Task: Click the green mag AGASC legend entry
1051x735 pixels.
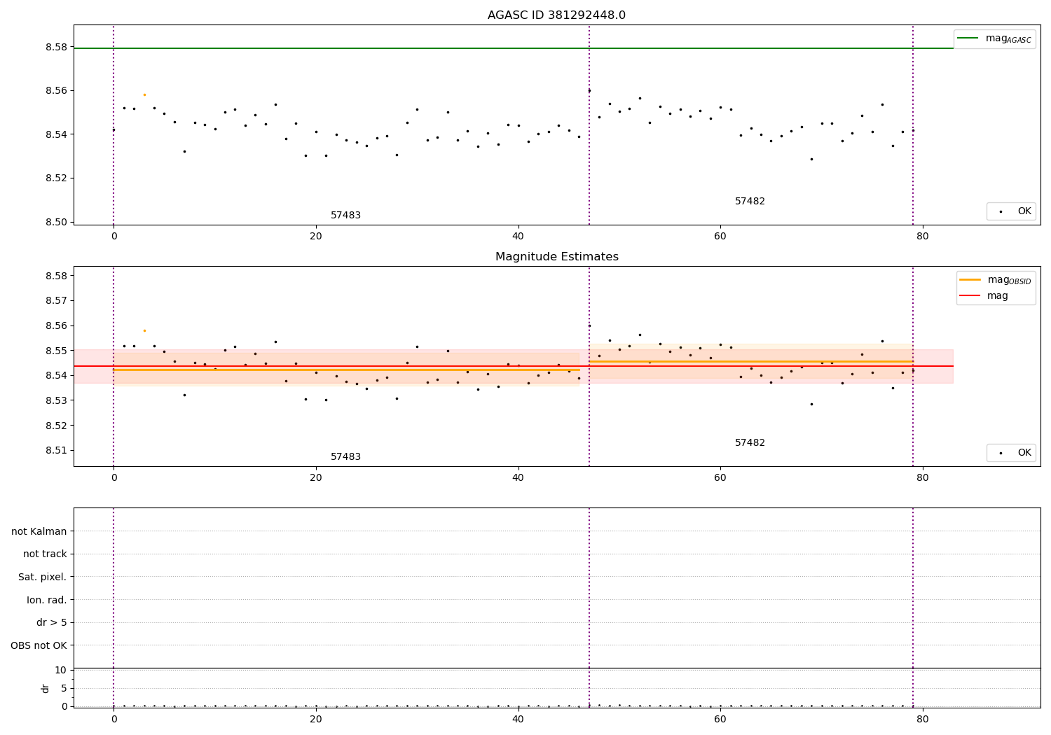Action: tap(994, 38)
